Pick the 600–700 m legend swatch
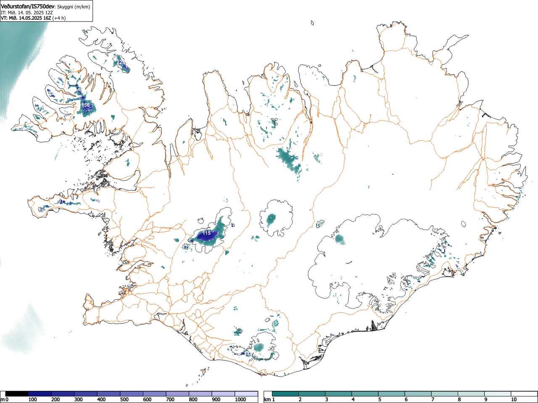The width and height of the screenshot is (538, 403). click(x=155, y=394)
